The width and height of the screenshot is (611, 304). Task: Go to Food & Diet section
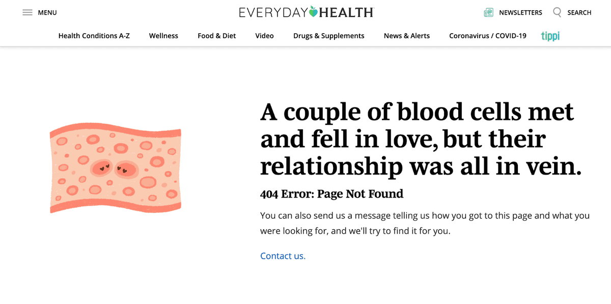pos(217,36)
